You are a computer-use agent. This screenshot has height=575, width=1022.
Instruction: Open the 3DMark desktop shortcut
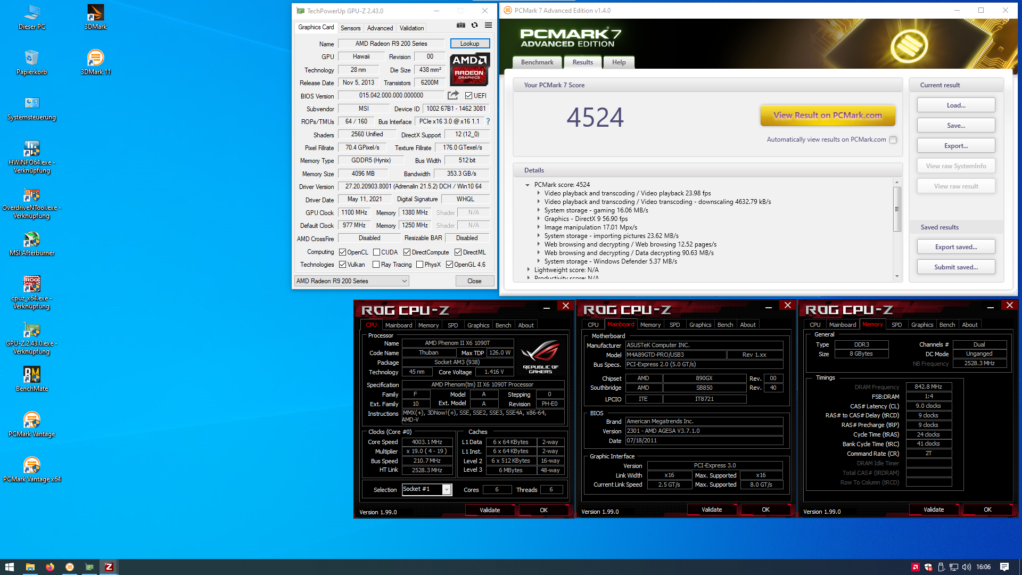96,17
